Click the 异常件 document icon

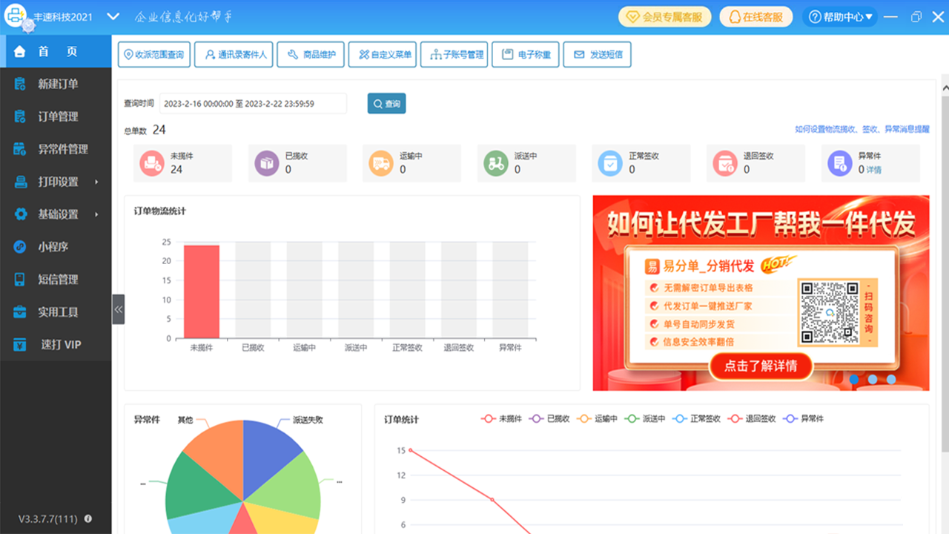pos(840,163)
